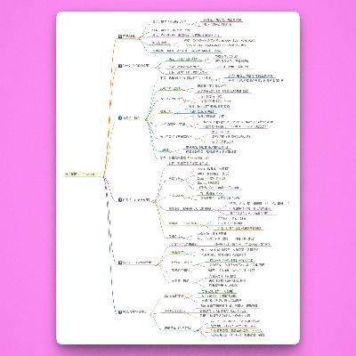Select the long orange-underlined leaf in the fourth branch
Screen dimensions: 356x356
(x=239, y=228)
